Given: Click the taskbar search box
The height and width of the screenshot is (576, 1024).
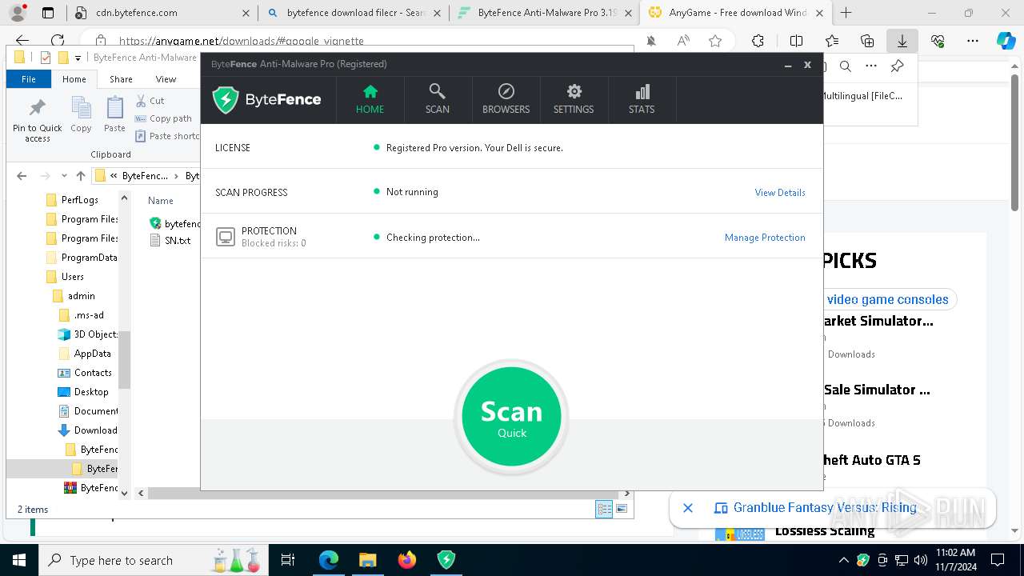Looking at the screenshot, I should click(152, 560).
